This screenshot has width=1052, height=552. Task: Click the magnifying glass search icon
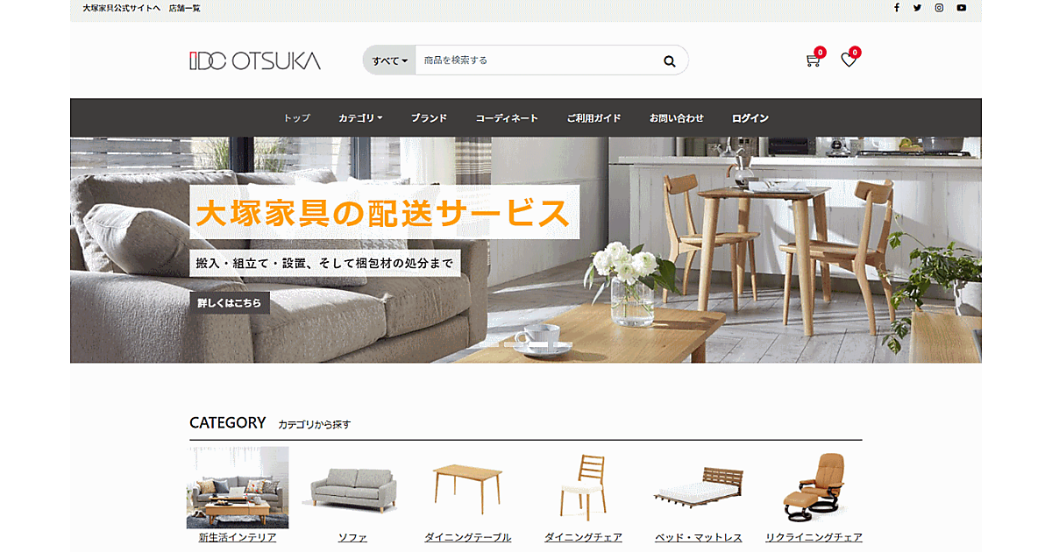(x=670, y=61)
